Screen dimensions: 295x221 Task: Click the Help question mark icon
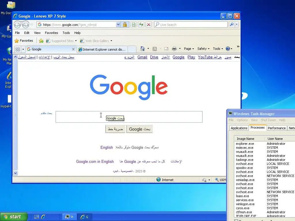click(x=228, y=49)
